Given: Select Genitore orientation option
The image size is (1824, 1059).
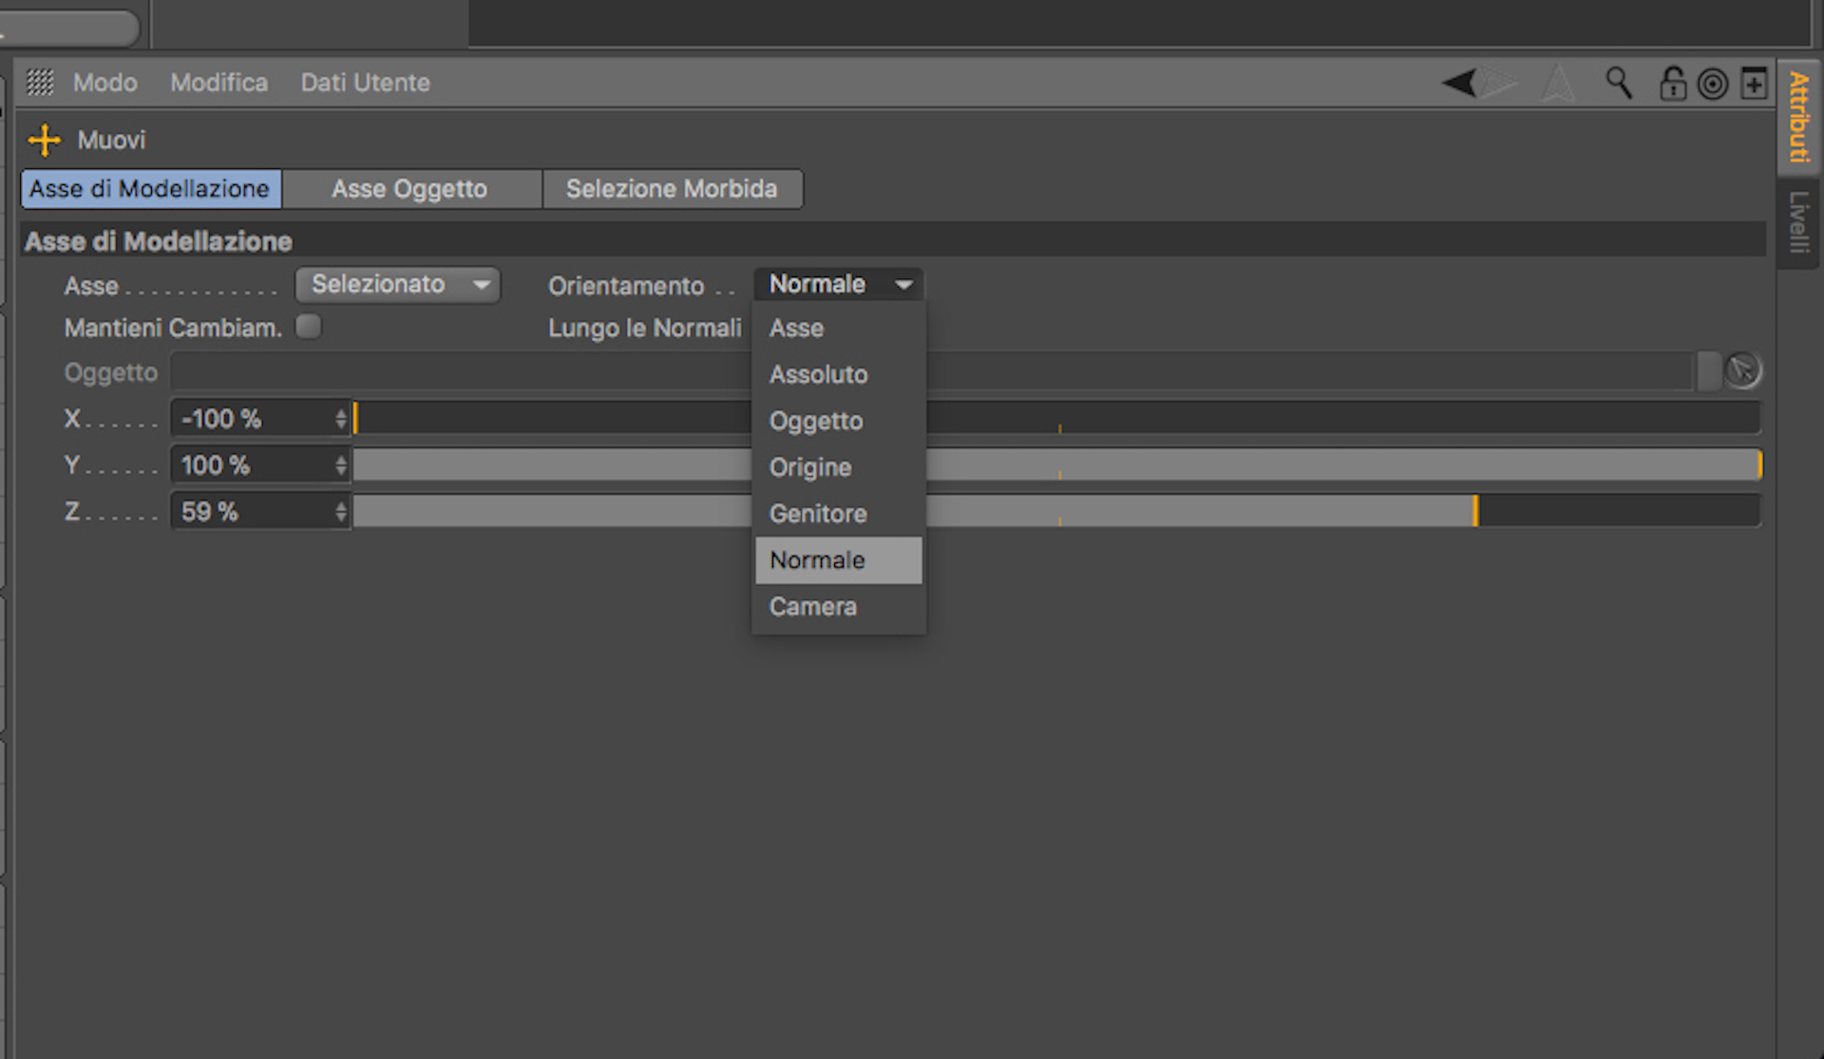Looking at the screenshot, I should pyautogui.click(x=817, y=513).
